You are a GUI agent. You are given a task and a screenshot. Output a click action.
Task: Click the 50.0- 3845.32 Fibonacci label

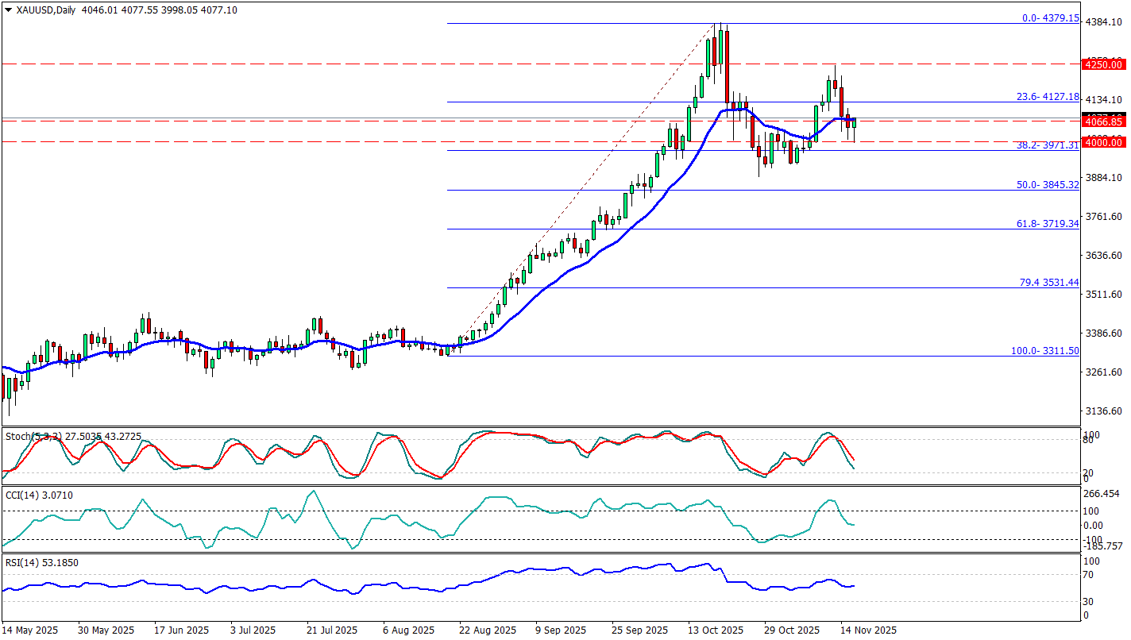(1048, 185)
